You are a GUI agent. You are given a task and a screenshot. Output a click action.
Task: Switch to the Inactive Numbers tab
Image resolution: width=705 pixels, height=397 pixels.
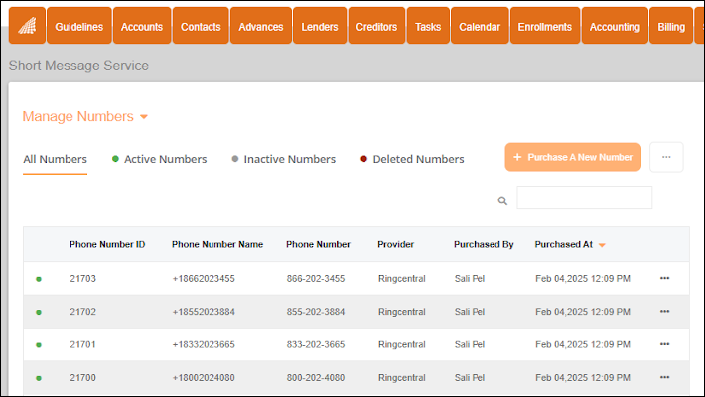[x=283, y=159]
